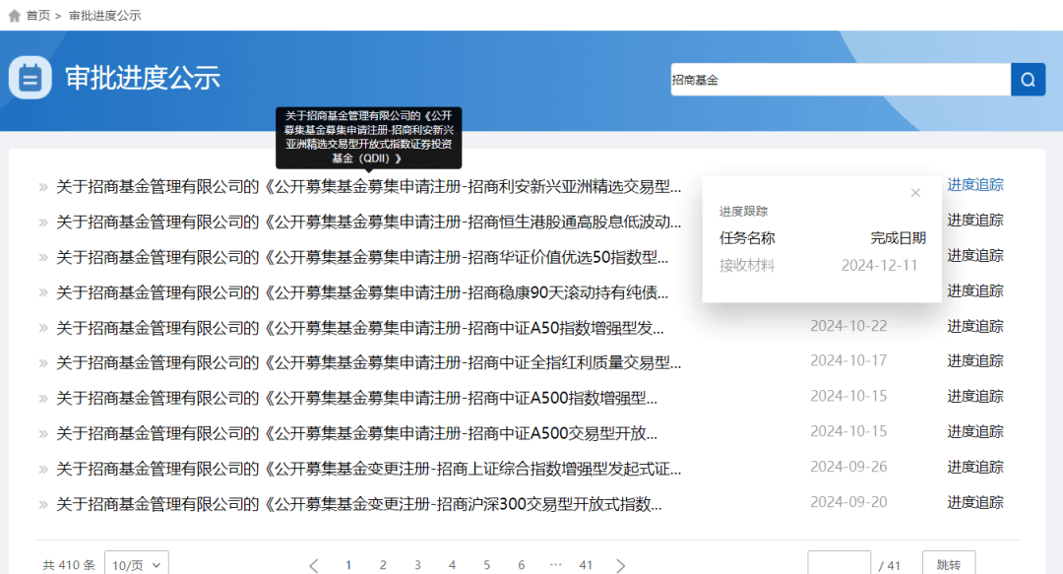The height and width of the screenshot is (574, 1063).
Task: Click 进度追踪 for the 2024-09-20 row
Action: coord(974,502)
